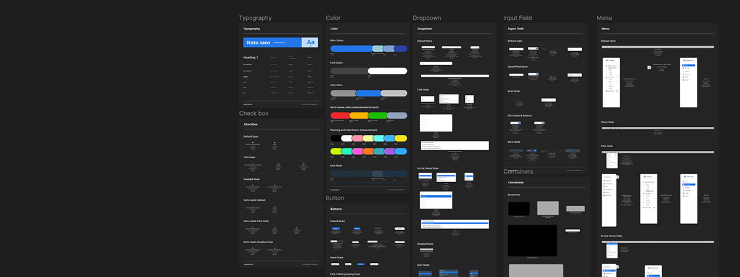Pick the white Font Colors swatch
This screenshot has width=740, height=277.
(387, 71)
